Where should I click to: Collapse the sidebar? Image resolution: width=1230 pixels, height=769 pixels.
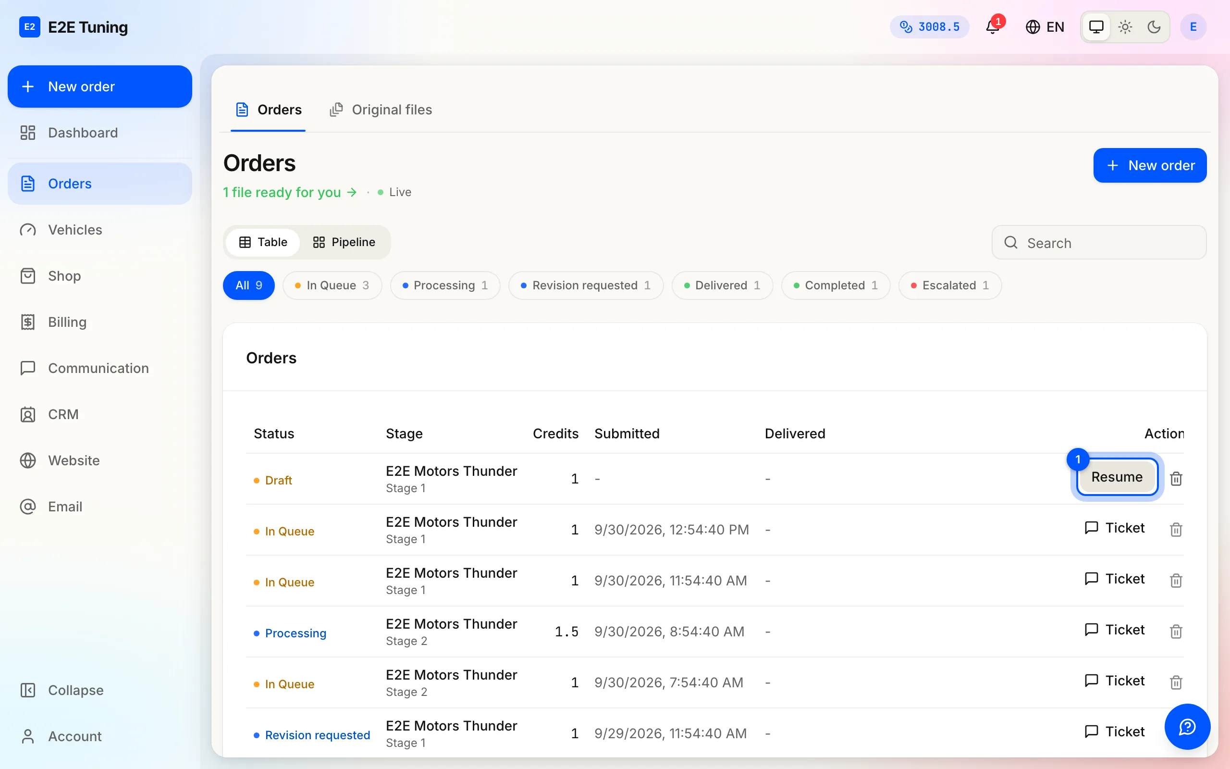coord(99,690)
